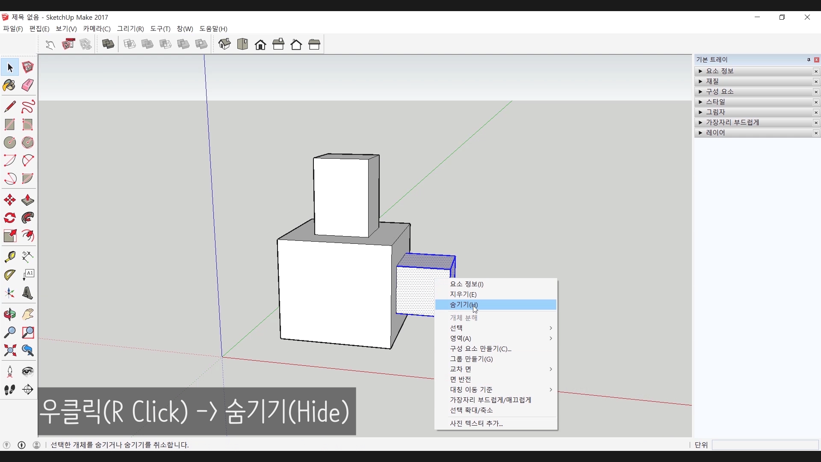Choose the Orbit camera tool

tap(9, 314)
